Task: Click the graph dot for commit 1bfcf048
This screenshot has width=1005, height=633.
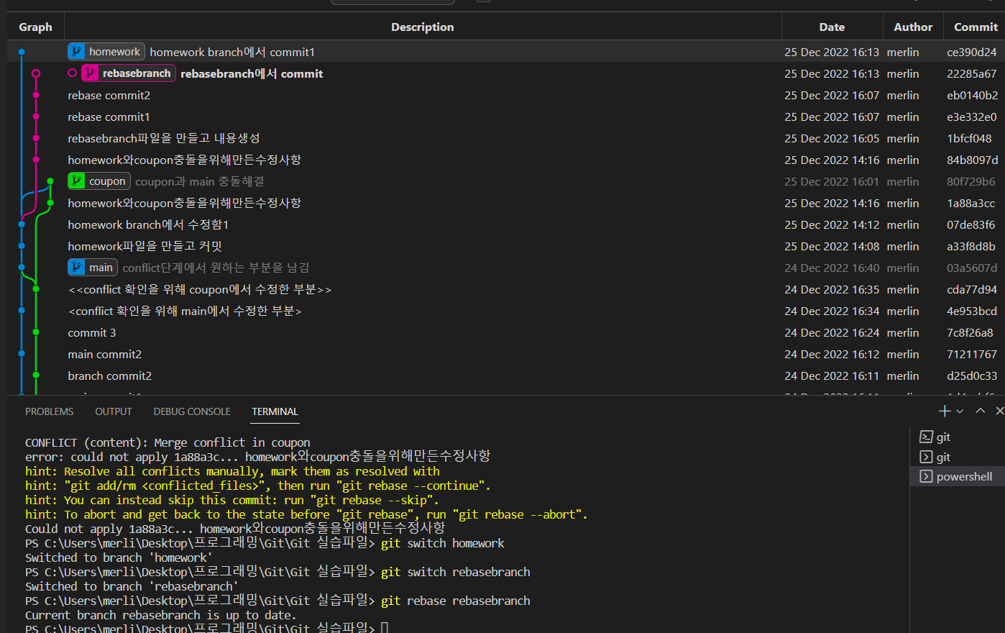Action: tap(36, 138)
